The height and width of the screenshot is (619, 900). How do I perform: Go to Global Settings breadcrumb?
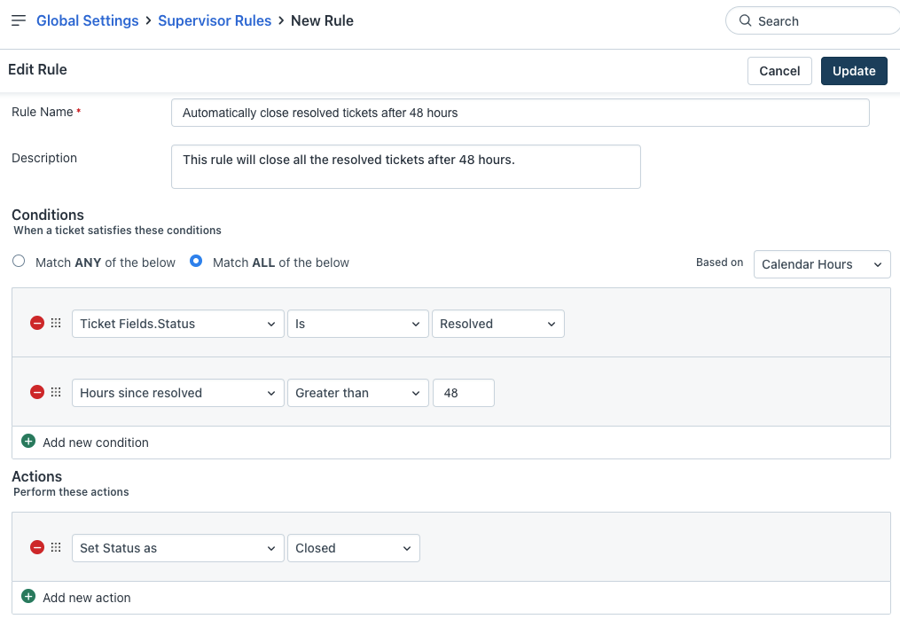tap(87, 20)
